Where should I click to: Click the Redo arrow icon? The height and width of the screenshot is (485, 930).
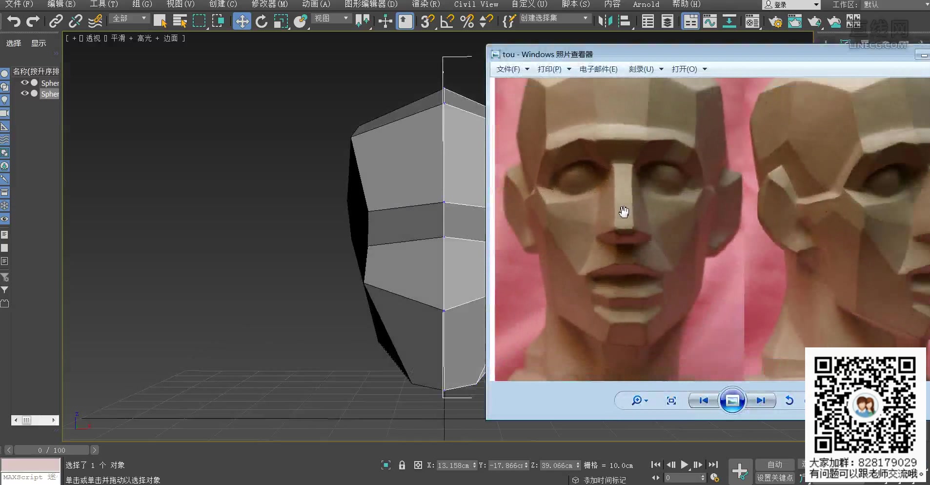click(33, 21)
